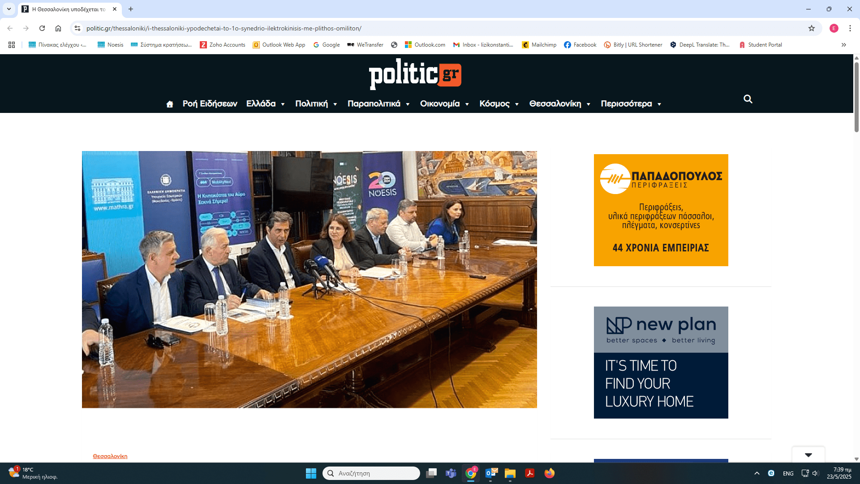860x484 pixels.
Task: Show more bookmarks with the chevron
Action: tap(843, 45)
